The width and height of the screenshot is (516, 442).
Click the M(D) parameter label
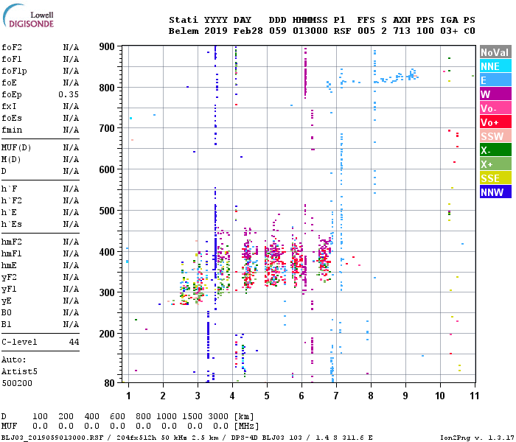(11, 160)
